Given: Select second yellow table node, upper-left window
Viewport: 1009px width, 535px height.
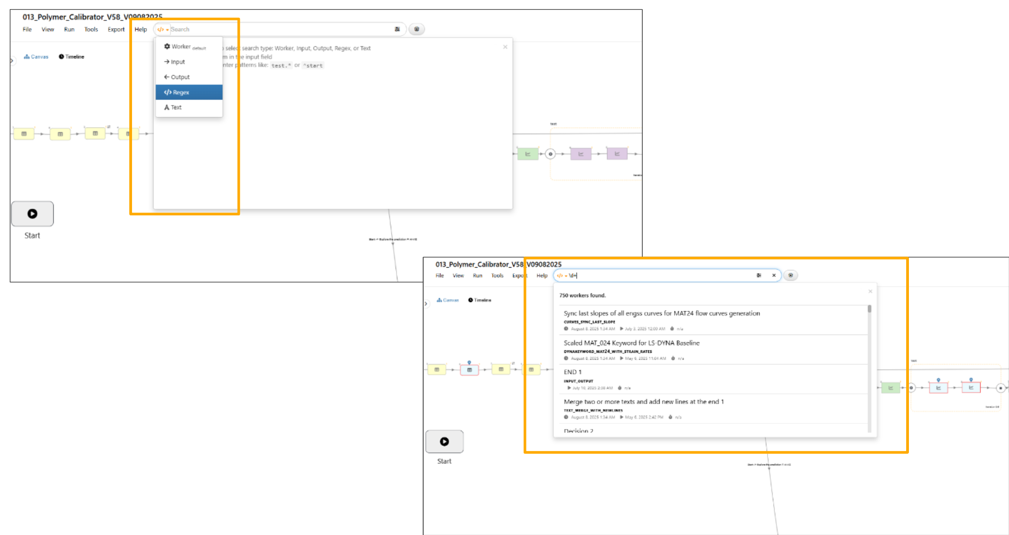Looking at the screenshot, I should (60, 134).
